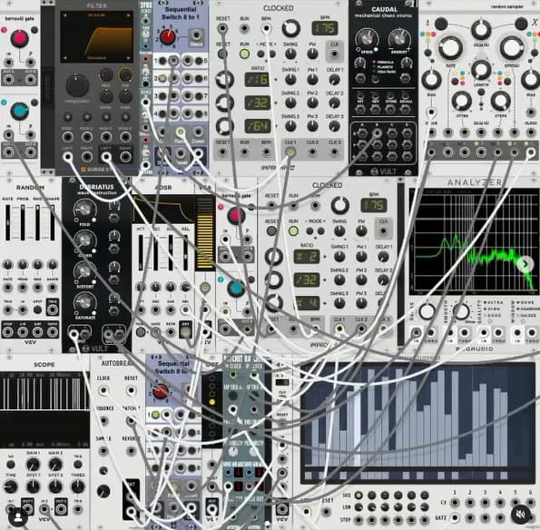Click the ADSR attack slider
The width and height of the screenshot is (540, 530).
141,252
